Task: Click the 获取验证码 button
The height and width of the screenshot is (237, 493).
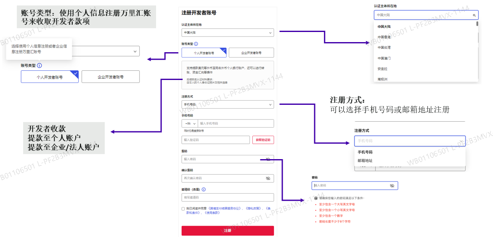Action: pyautogui.click(x=263, y=140)
